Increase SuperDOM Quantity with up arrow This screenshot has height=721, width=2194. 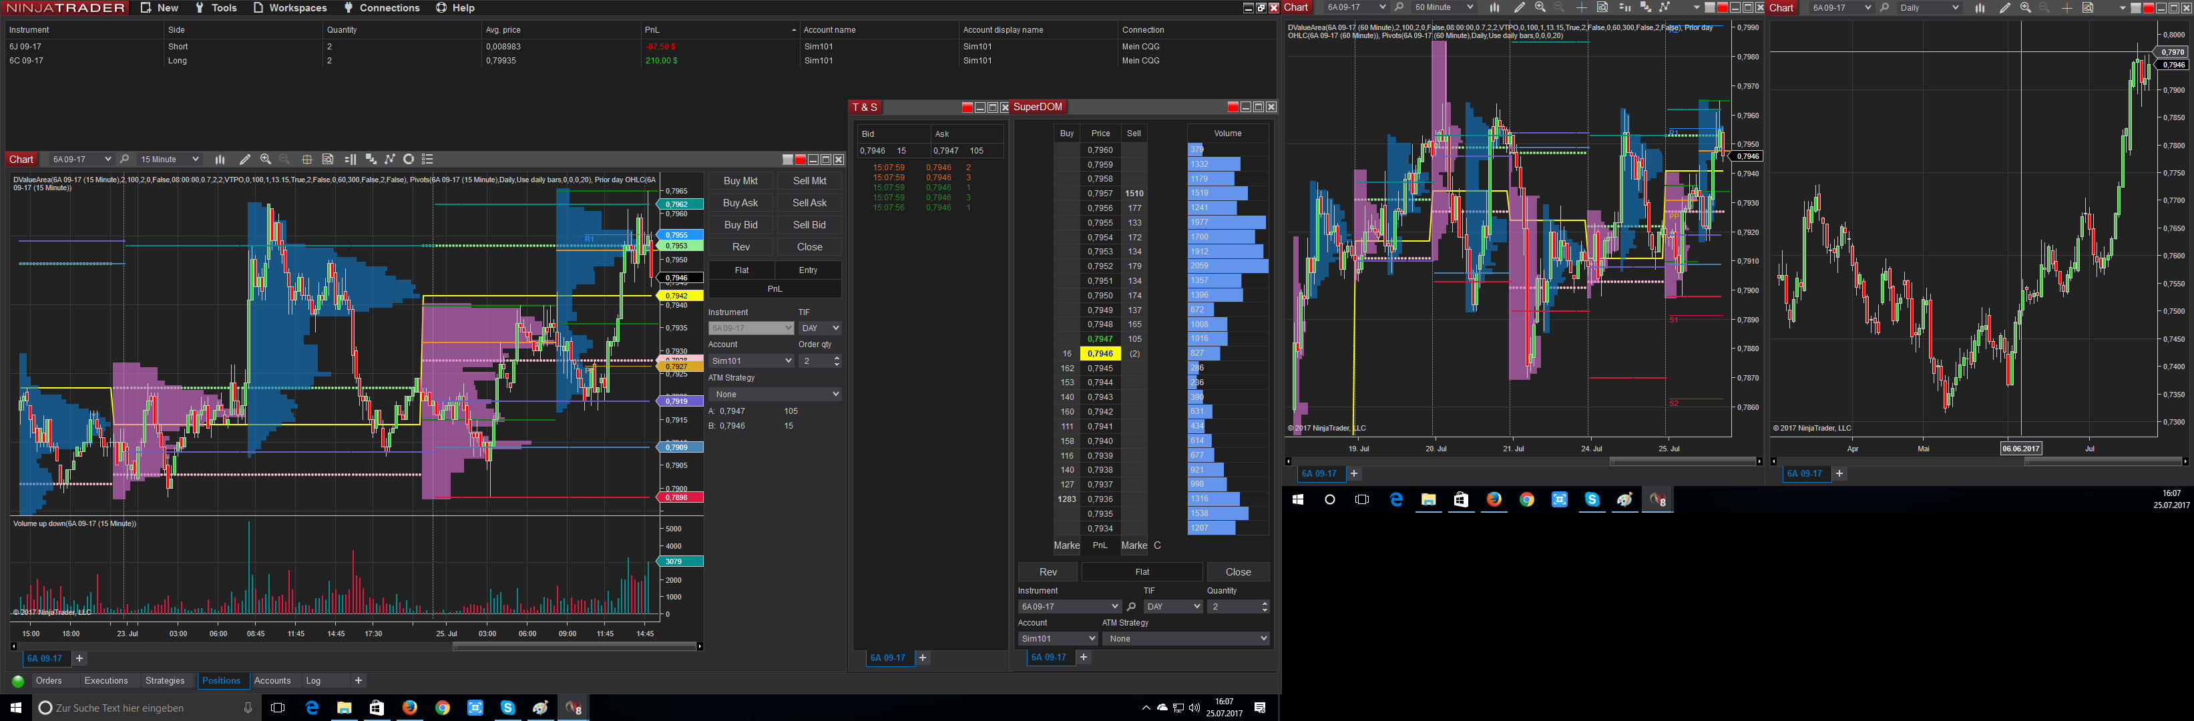(1264, 604)
